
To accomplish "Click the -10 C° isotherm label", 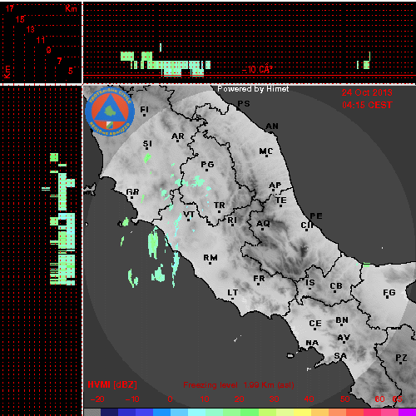I will [257, 69].
